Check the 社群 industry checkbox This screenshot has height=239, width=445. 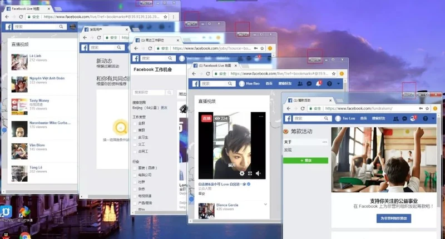point(135,182)
